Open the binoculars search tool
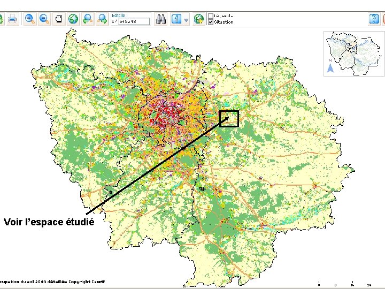 [161, 19]
